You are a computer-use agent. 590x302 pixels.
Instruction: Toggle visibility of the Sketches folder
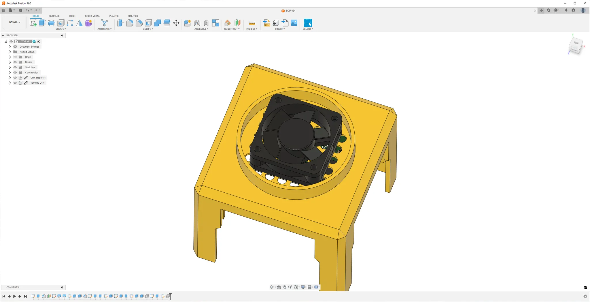[15, 67]
